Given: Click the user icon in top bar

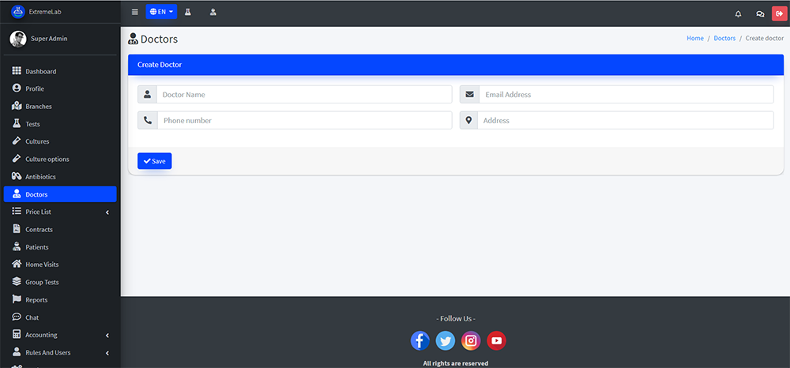Looking at the screenshot, I should pos(213,13).
